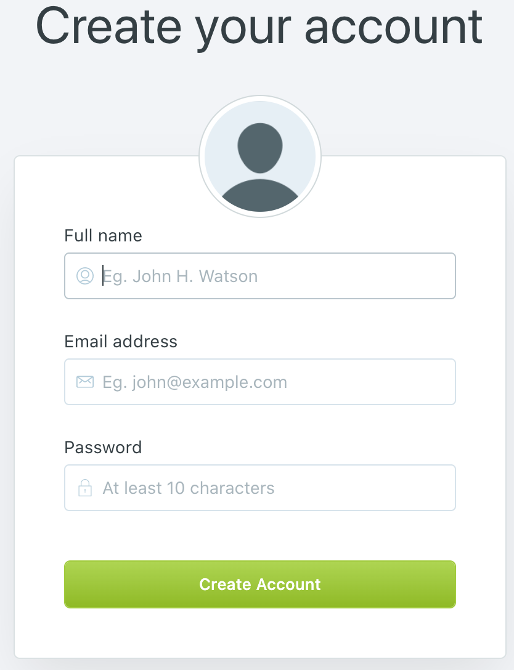Select the profile avatar placeholder image

tap(259, 156)
